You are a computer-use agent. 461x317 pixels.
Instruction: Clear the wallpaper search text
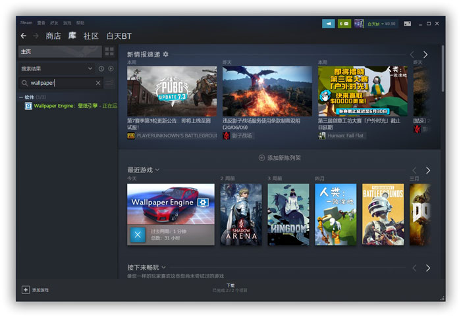point(98,83)
